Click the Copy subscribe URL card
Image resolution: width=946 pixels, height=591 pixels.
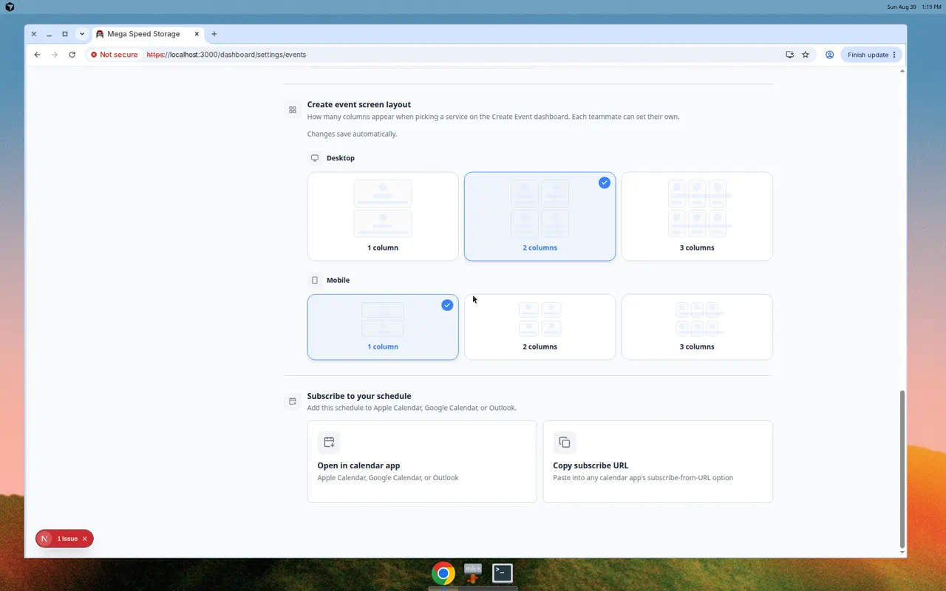[658, 462]
